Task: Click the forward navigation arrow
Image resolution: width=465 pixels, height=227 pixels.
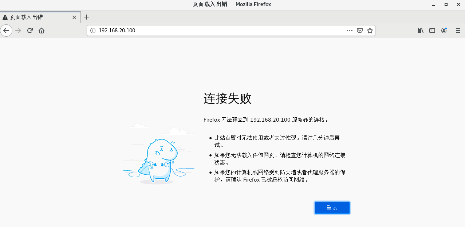Action: [x=18, y=31]
